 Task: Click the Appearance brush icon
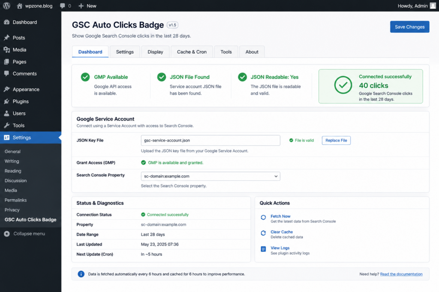pyautogui.click(x=7, y=89)
